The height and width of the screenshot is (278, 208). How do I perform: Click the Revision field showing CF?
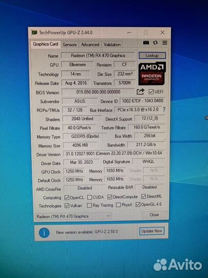124,64
